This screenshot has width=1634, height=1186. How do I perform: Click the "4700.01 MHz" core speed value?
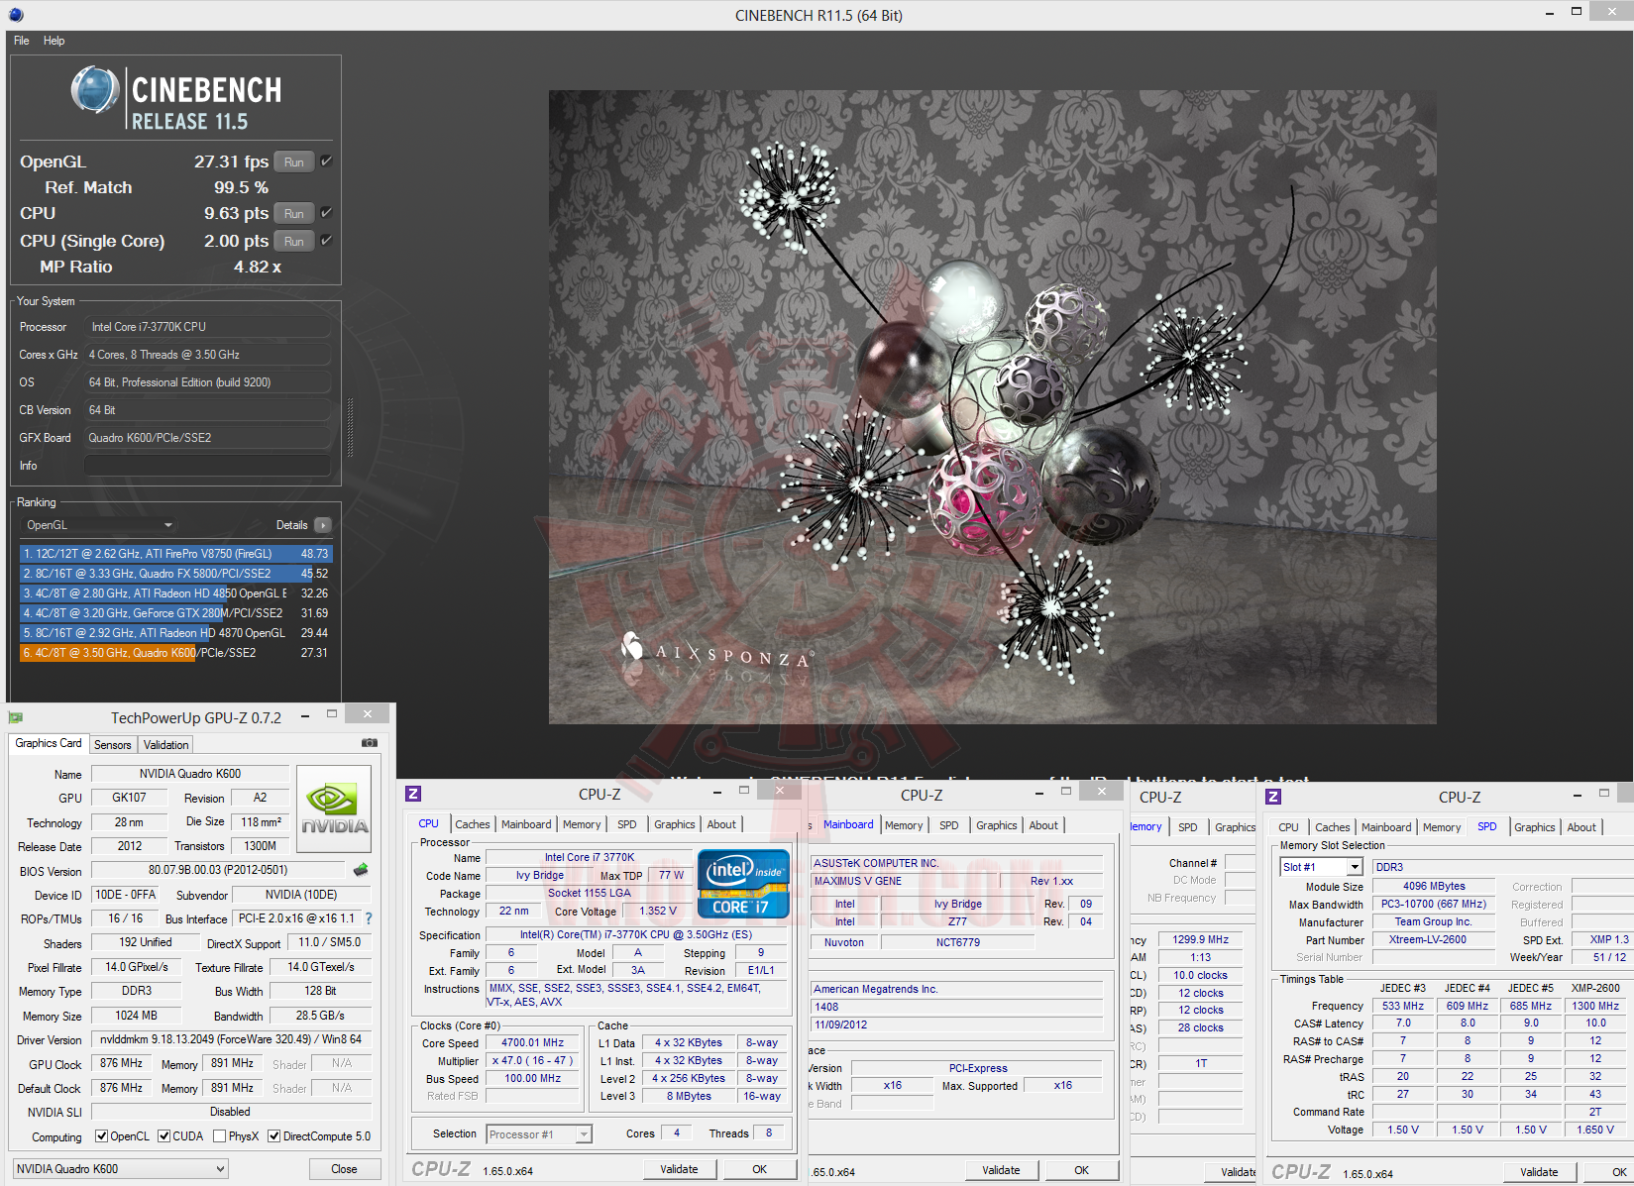532,1042
